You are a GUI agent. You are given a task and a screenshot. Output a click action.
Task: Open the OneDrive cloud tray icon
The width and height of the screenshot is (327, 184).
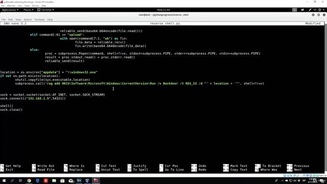(x=286, y=180)
